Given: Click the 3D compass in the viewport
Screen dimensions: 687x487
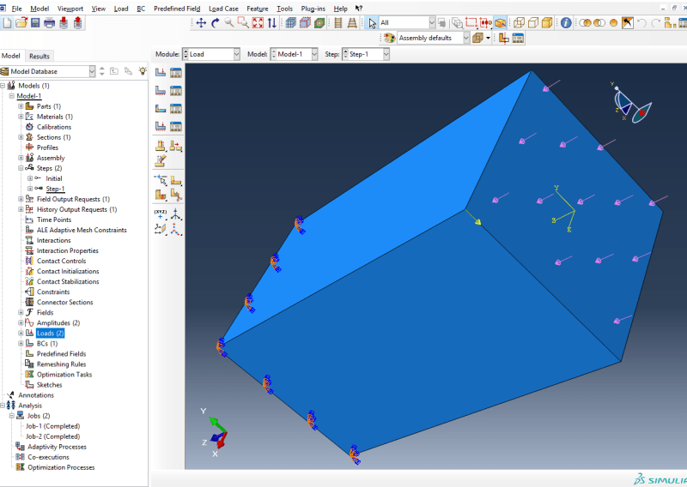Looking at the screenshot, I should point(631,103).
